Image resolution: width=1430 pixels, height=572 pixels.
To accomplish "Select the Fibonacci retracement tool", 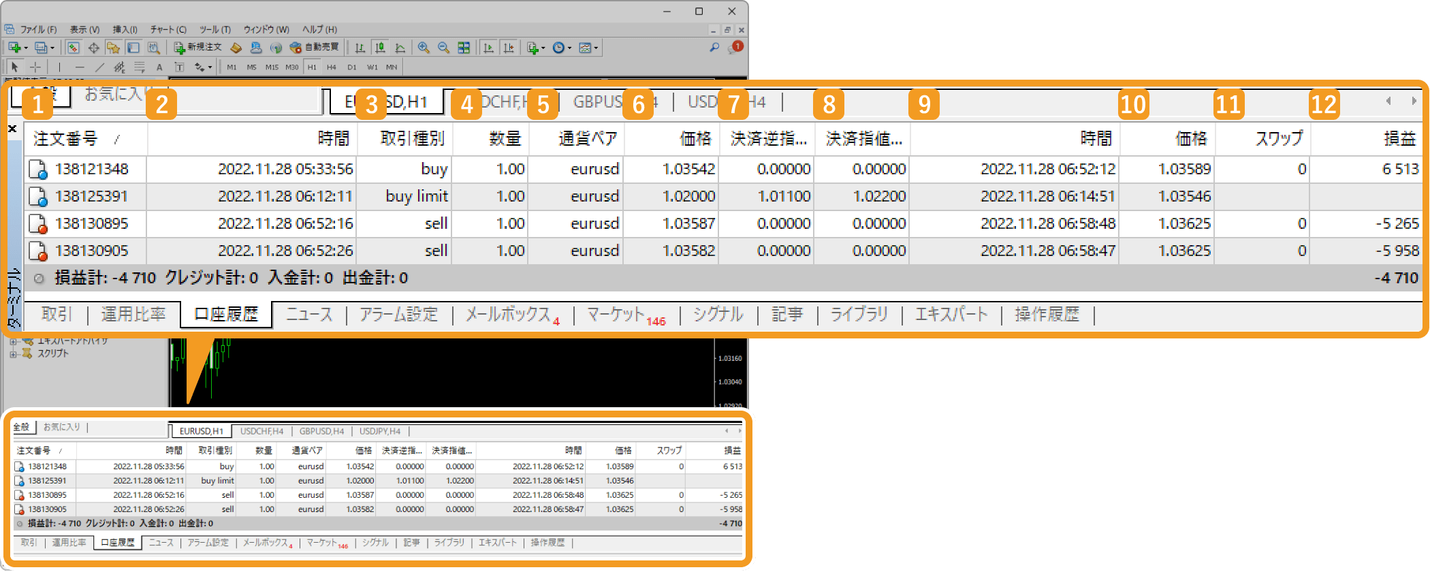I will coord(140,67).
